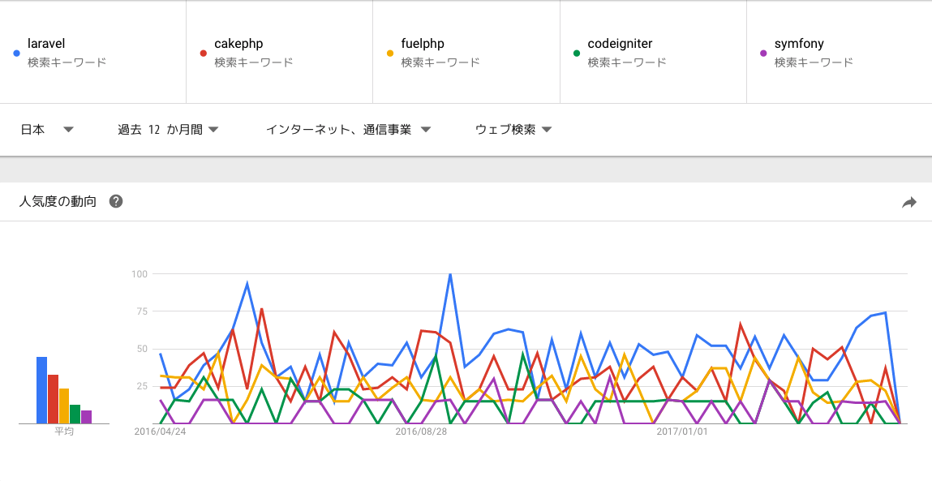Open the share arrow for the chart
932x481 pixels.
tap(908, 203)
